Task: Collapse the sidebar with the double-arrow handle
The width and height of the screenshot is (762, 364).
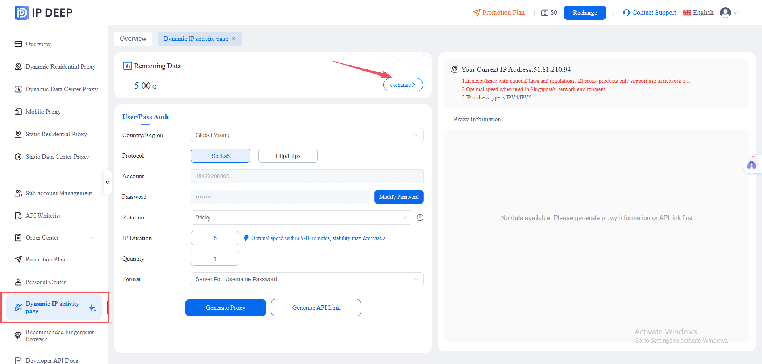Action: 107,182
